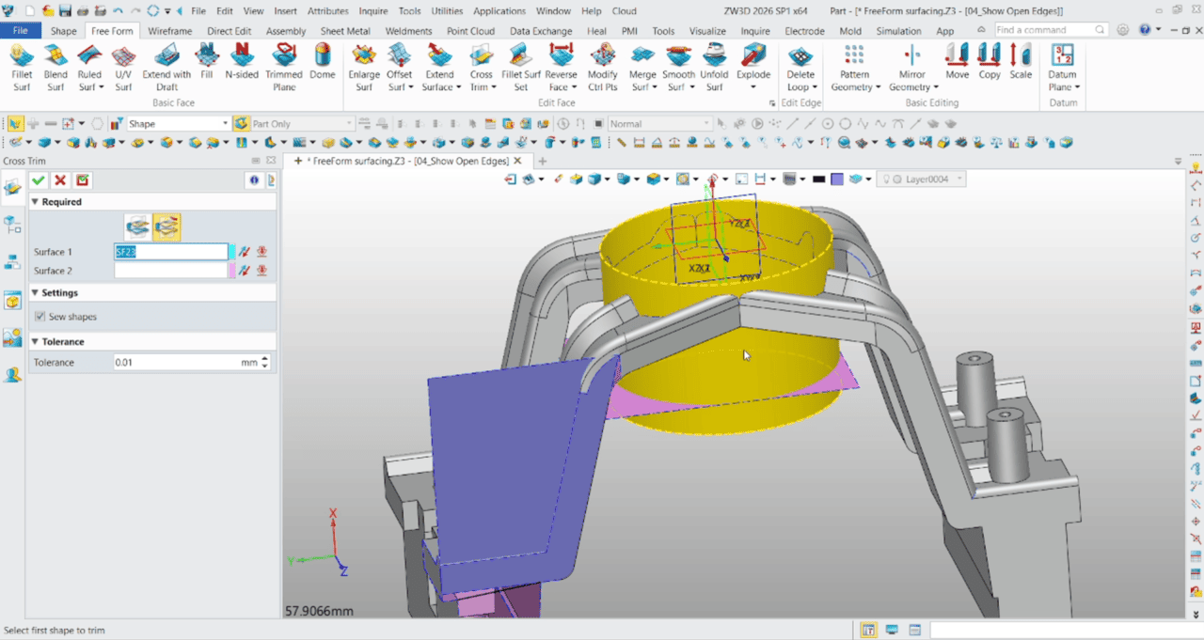Click the Fillet Surf tool
This screenshot has height=640, width=1204.
pyautogui.click(x=22, y=68)
